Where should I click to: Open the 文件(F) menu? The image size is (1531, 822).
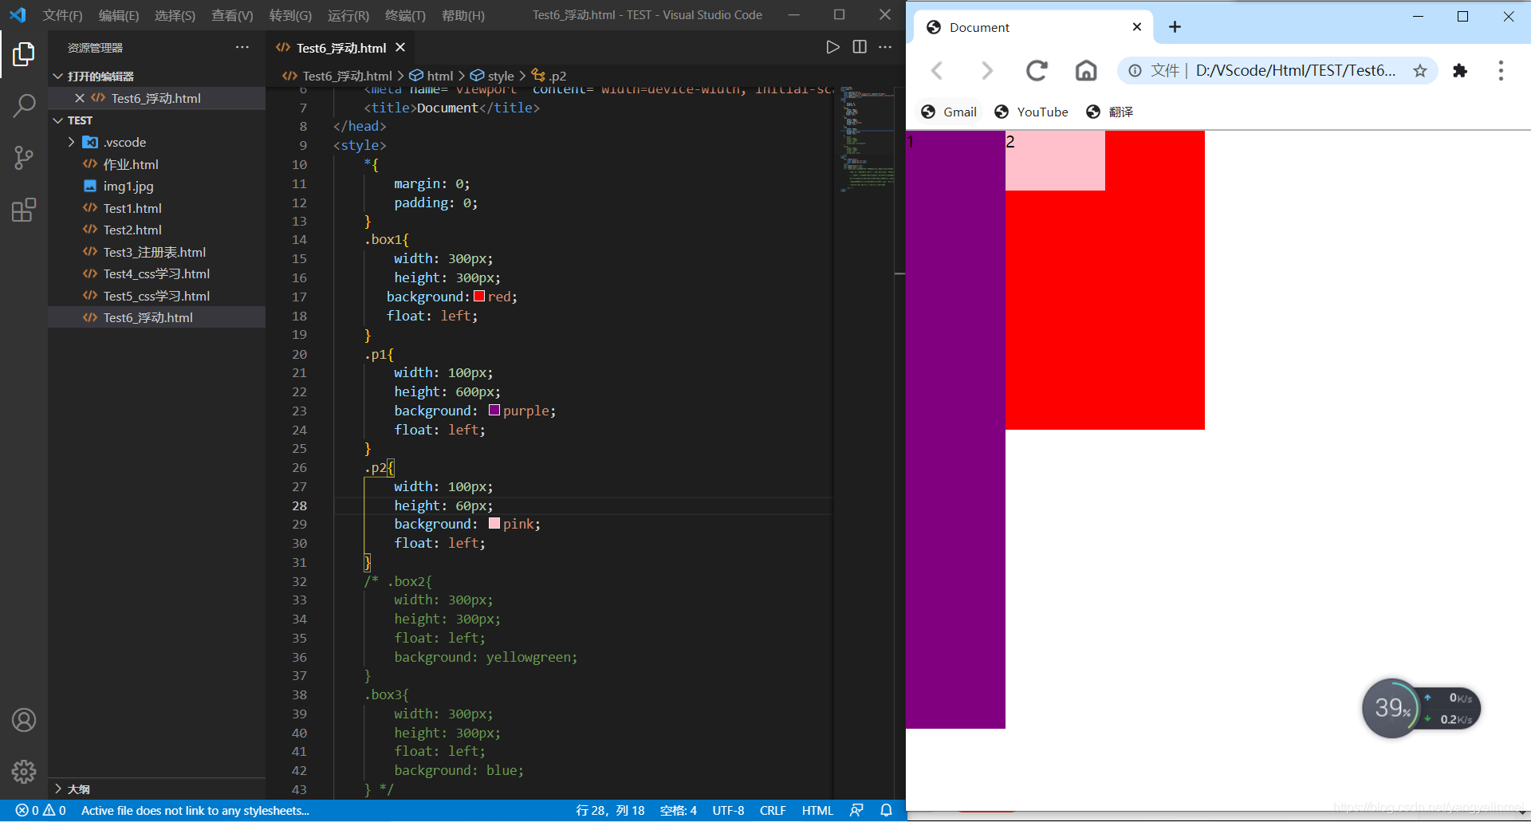63,15
